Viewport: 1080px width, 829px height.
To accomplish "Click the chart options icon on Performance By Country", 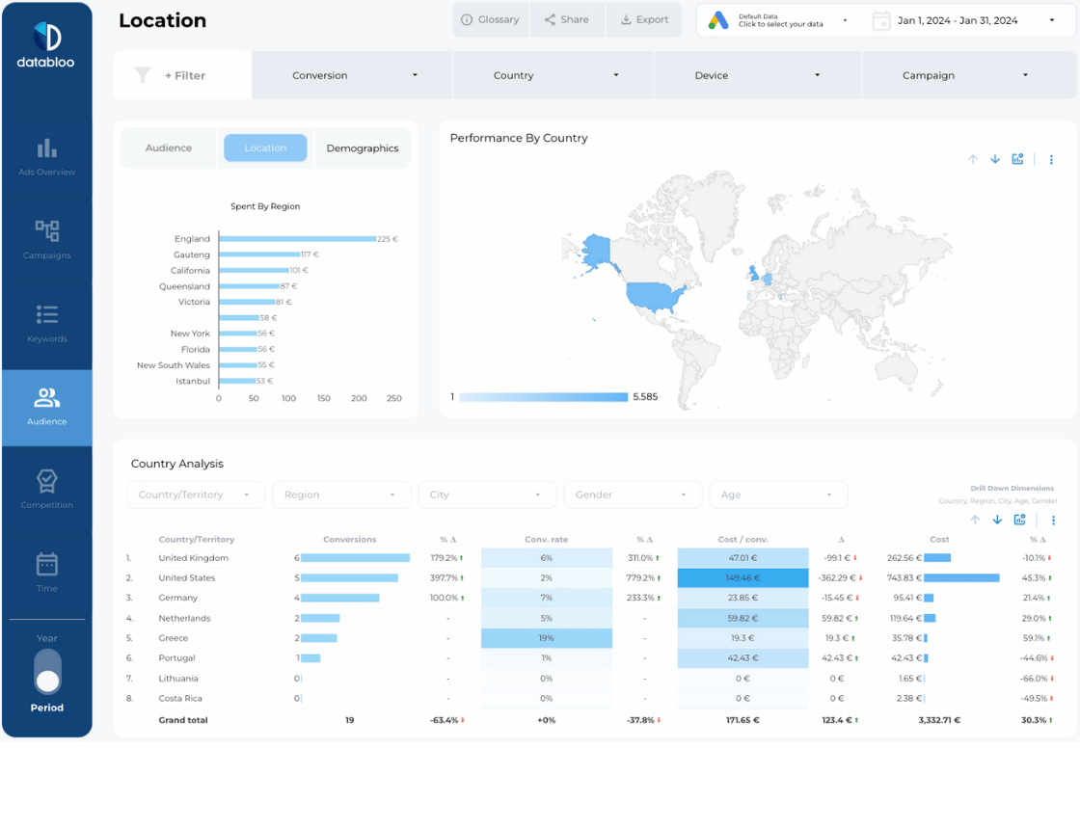I will (1017, 159).
